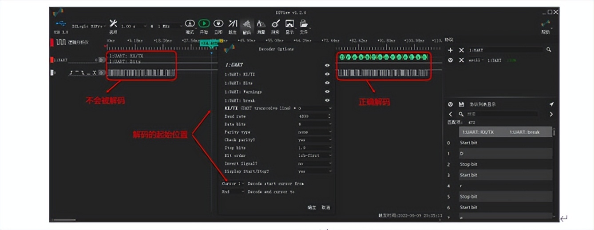594x230 pixels.
Task: Add a new protocol decoder with plus icon
Action: [450, 50]
